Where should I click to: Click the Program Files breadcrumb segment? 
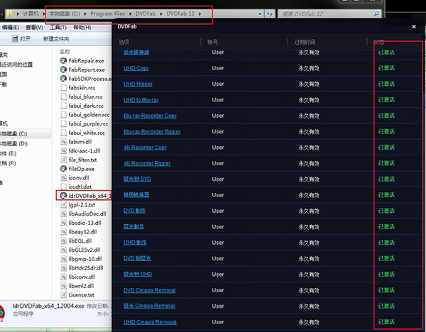[108, 13]
